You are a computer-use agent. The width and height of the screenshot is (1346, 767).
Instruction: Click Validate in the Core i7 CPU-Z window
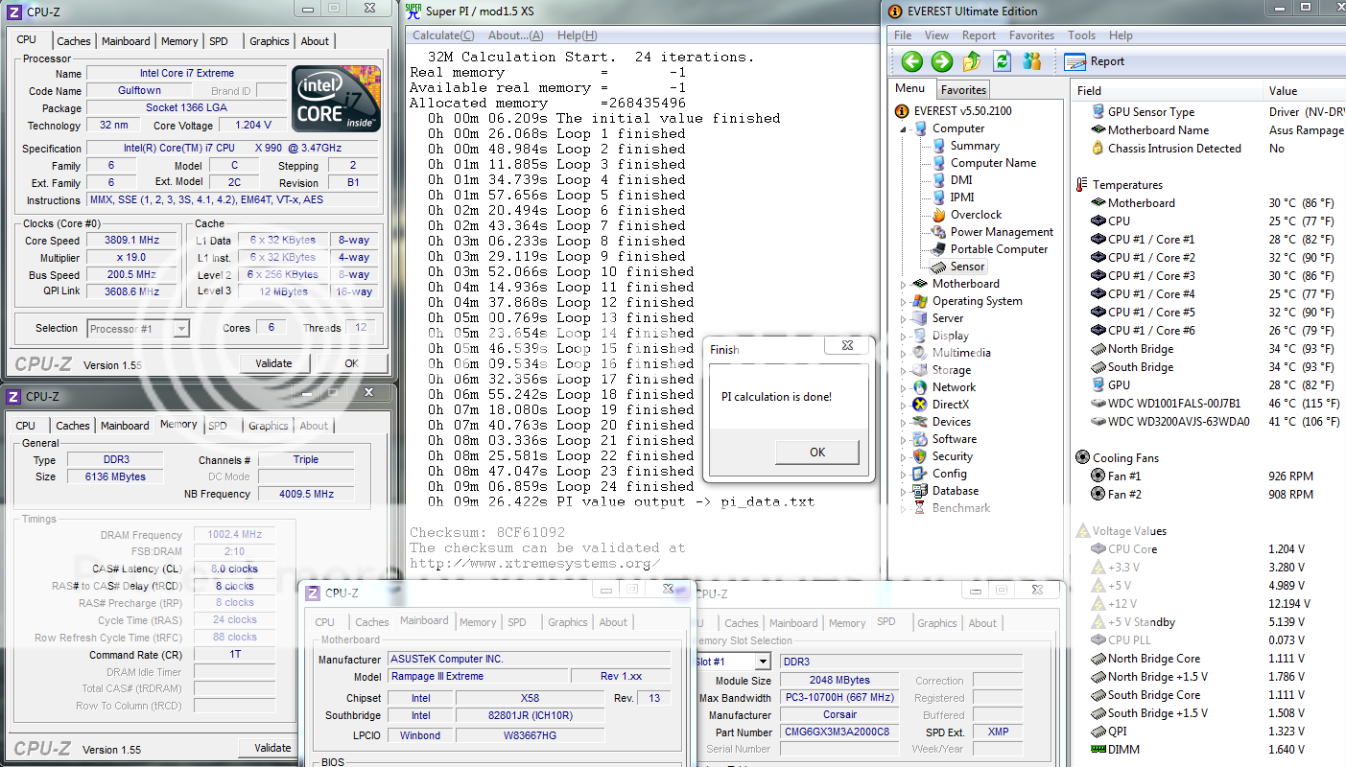click(273, 363)
